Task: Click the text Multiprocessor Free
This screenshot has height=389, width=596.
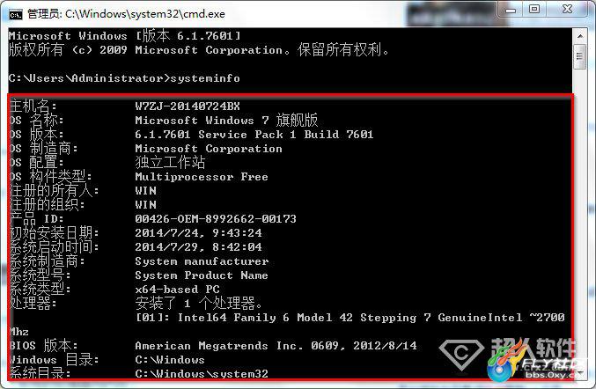Action: (202, 177)
